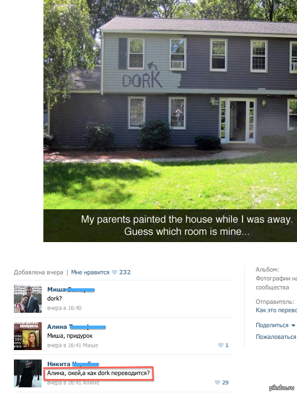Screen dimensions: 297x394
Task: Click Никита's highlighted comment text
Action: point(98,373)
